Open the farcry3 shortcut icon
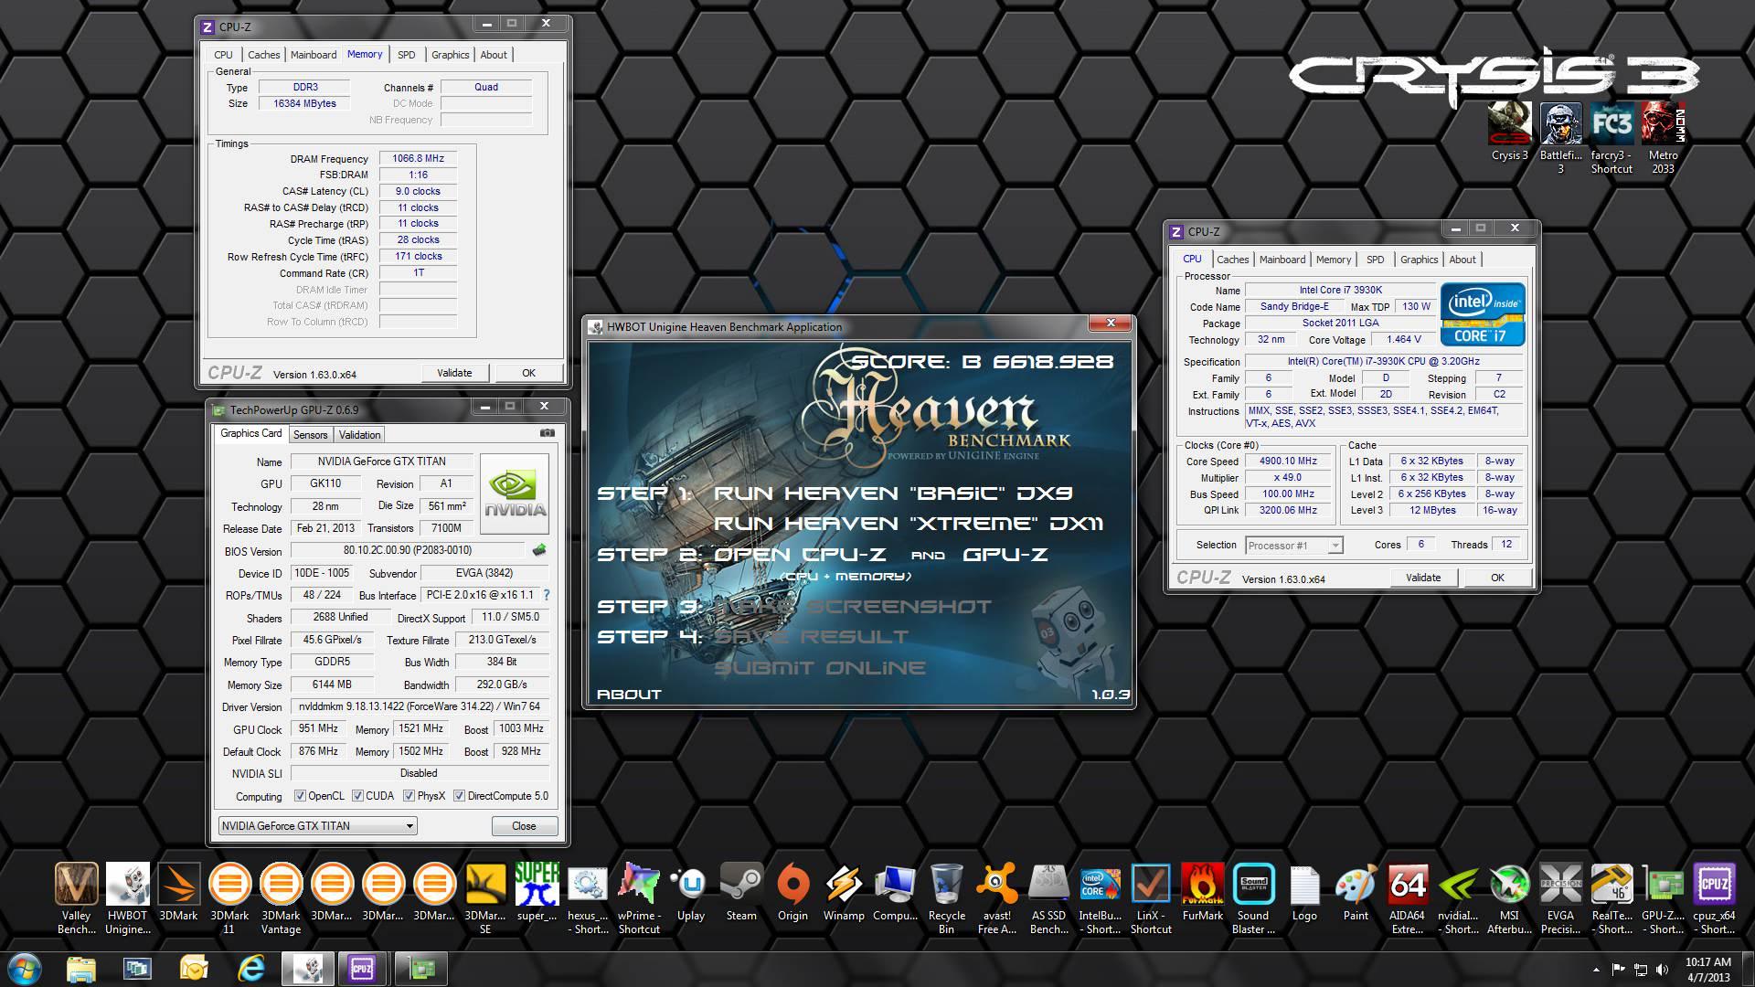1755x987 pixels. (x=1611, y=138)
